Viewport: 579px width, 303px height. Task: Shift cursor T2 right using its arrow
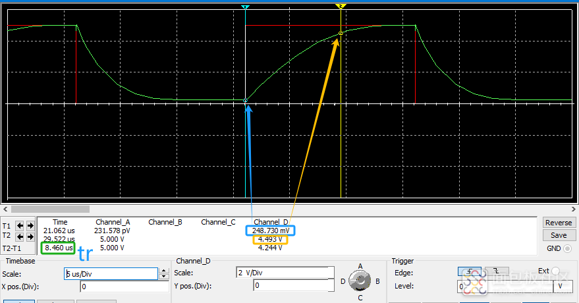tap(30, 236)
